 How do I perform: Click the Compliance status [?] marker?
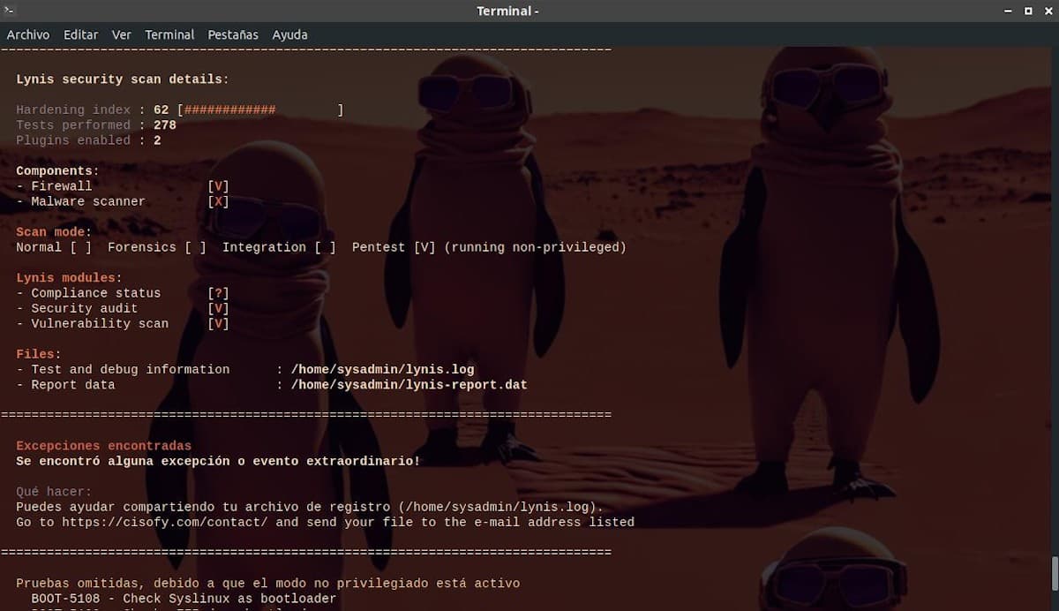(x=218, y=293)
